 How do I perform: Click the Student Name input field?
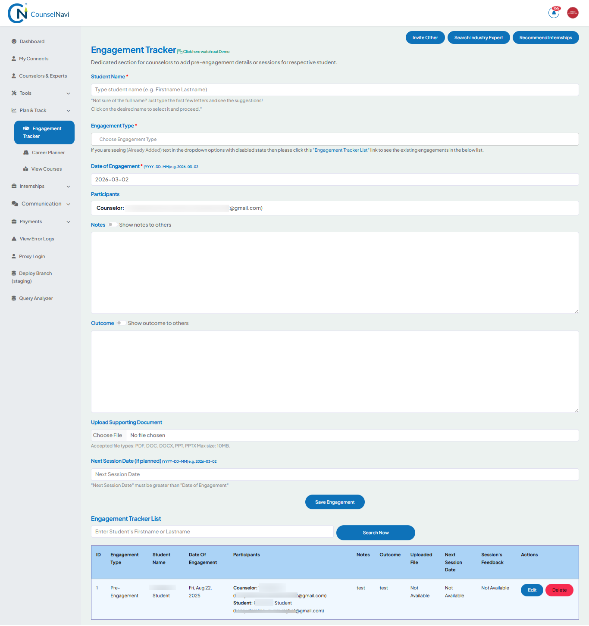point(335,90)
